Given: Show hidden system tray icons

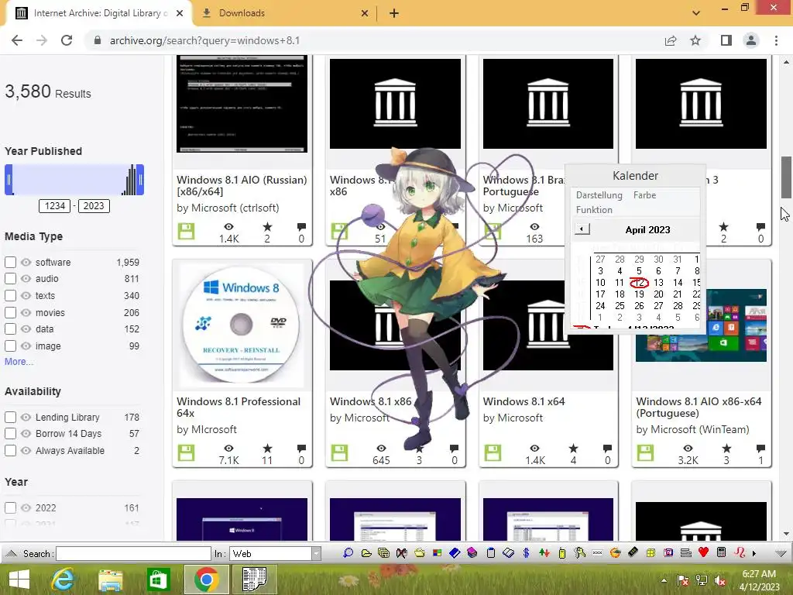Looking at the screenshot, I should pos(664,580).
